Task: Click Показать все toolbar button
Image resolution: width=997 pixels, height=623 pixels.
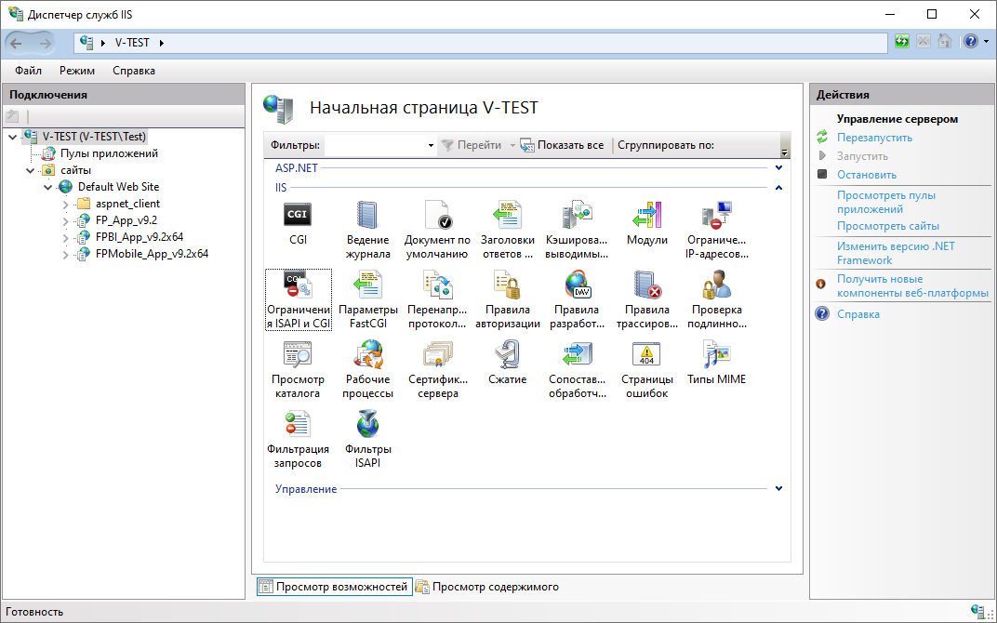Action: tap(562, 145)
